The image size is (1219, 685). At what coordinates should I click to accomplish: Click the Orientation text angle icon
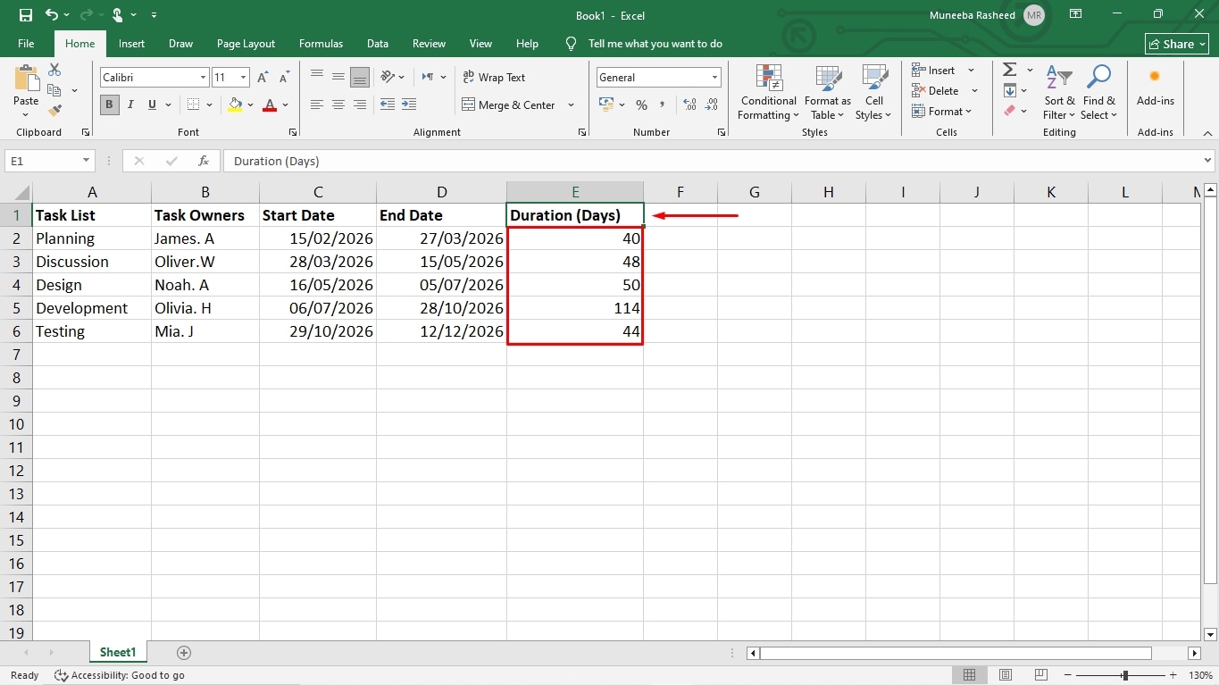(388, 77)
